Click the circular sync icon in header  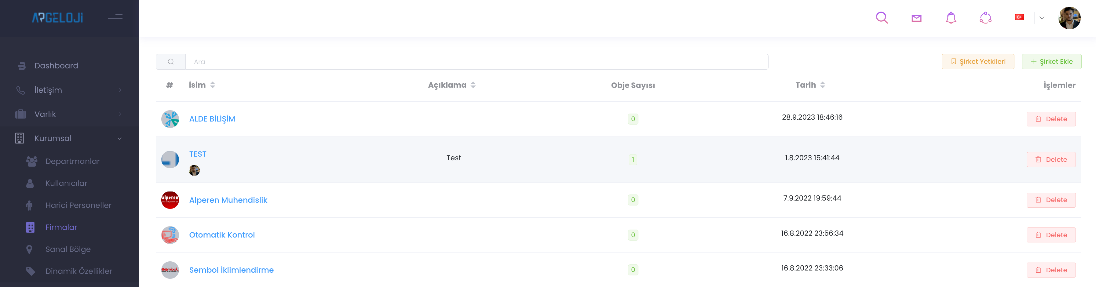(x=985, y=18)
